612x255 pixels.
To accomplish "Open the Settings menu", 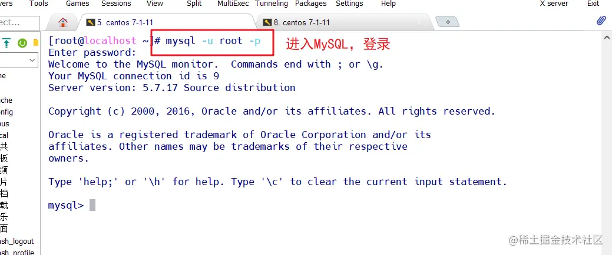I will point(349,4).
